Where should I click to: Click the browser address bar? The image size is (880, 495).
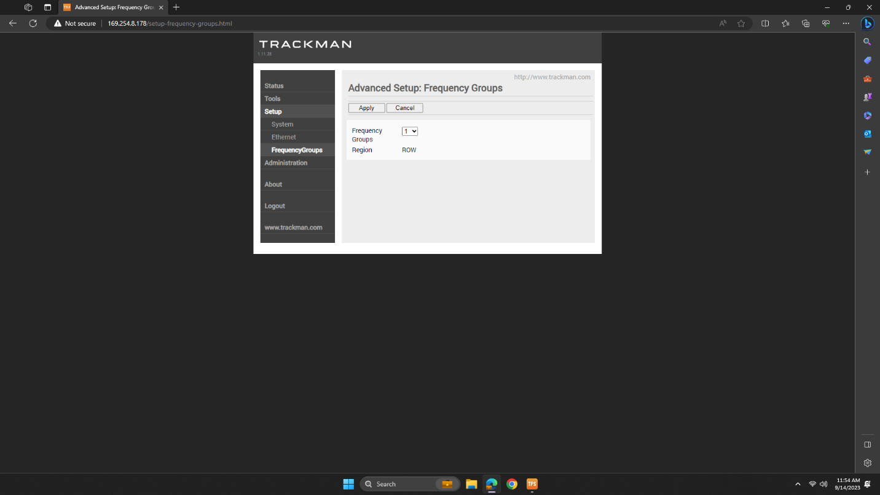[246, 23]
